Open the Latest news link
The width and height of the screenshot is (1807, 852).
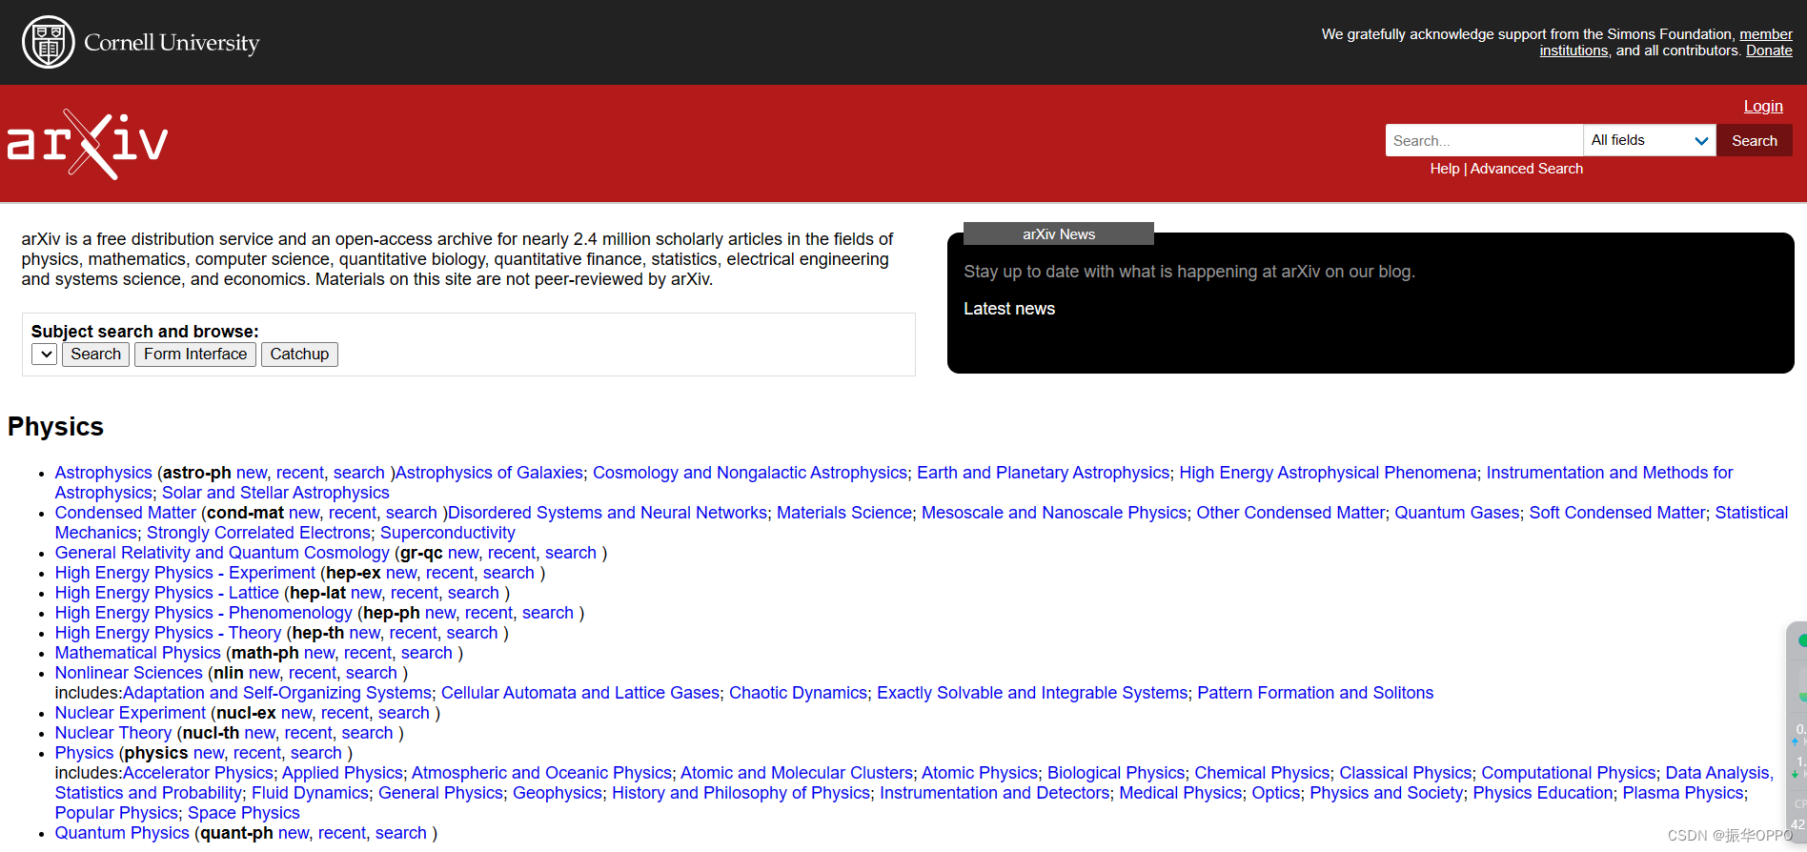pos(1009,309)
